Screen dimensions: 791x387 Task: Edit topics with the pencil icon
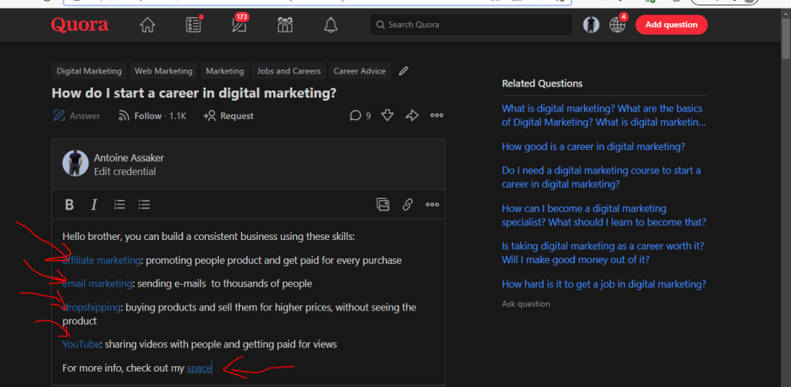pyautogui.click(x=403, y=71)
